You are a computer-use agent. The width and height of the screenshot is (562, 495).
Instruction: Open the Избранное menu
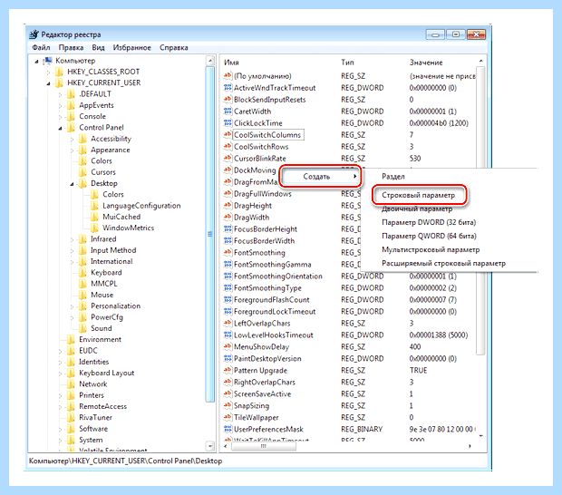[x=132, y=48]
